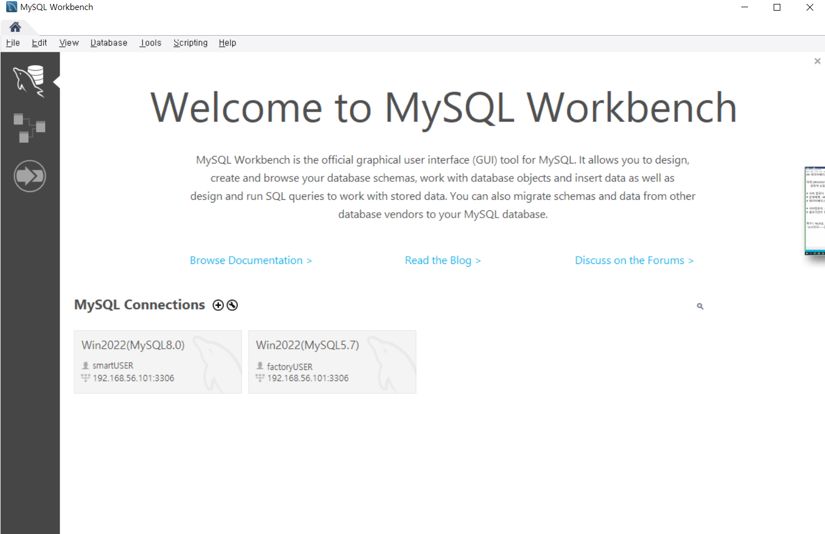Image resolution: width=825 pixels, height=534 pixels.
Task: Open the Edit menu
Action: point(39,43)
